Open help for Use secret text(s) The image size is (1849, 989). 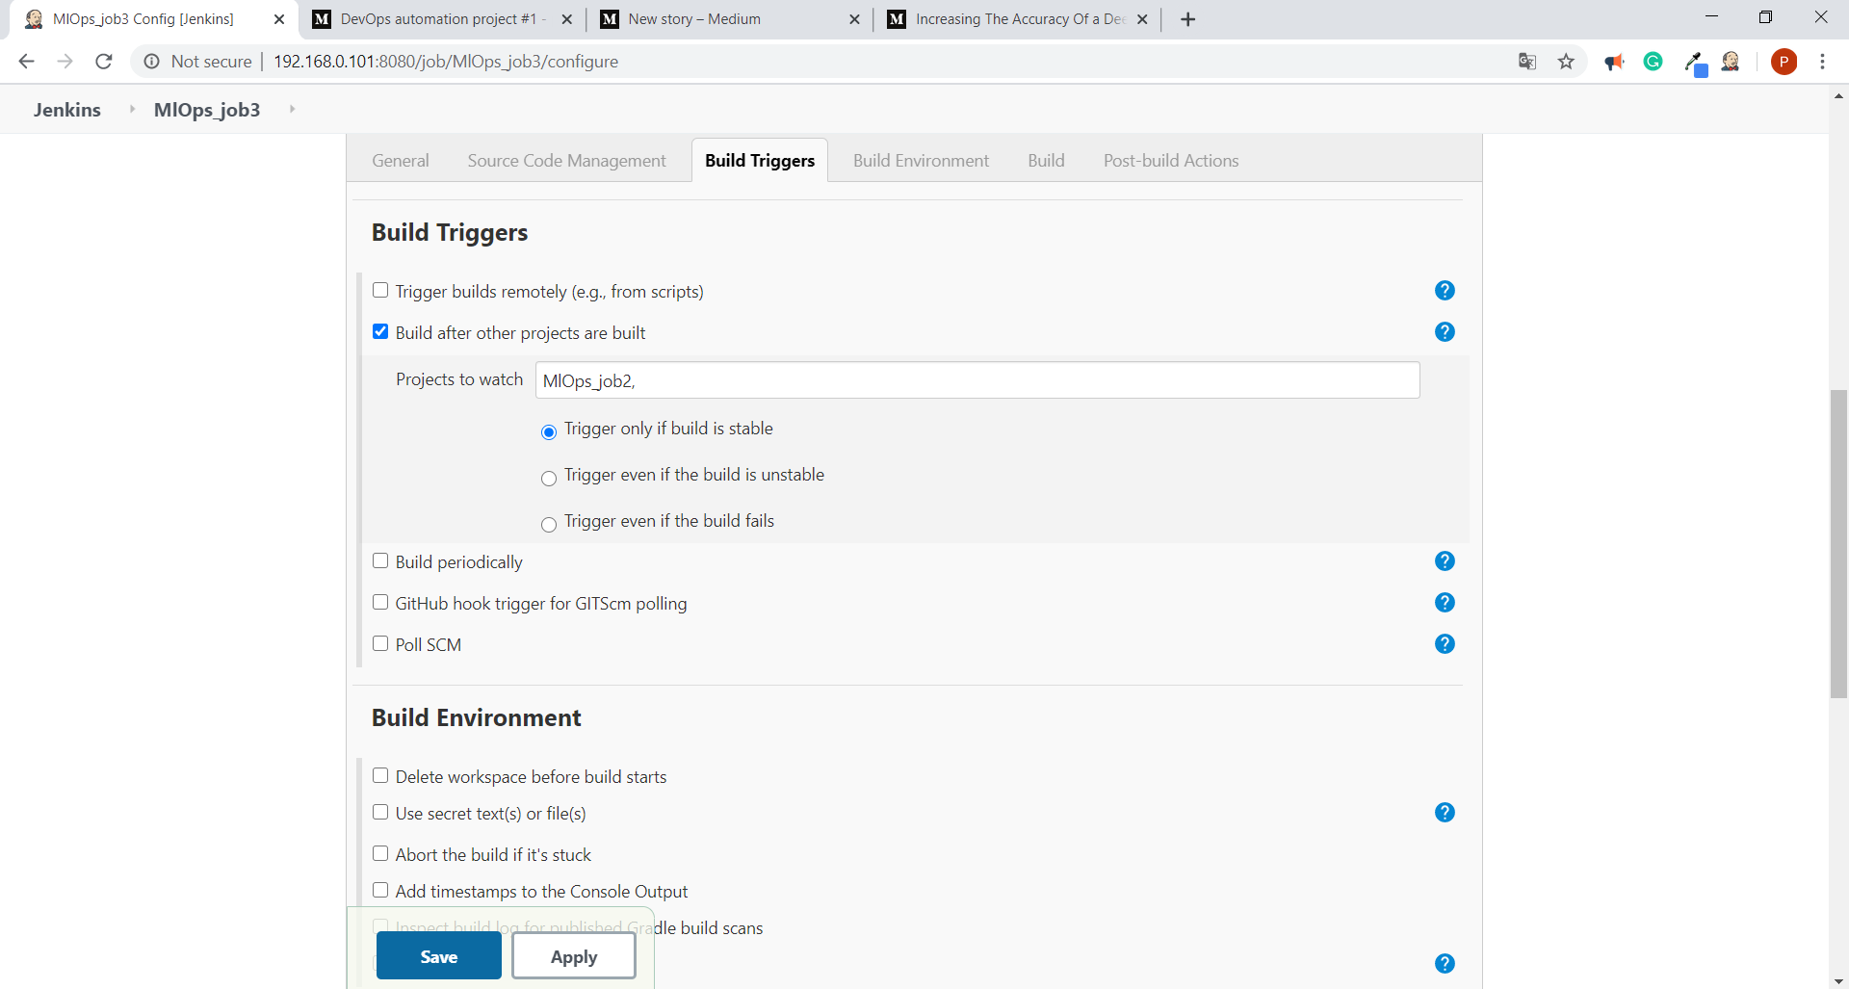tap(1445, 813)
